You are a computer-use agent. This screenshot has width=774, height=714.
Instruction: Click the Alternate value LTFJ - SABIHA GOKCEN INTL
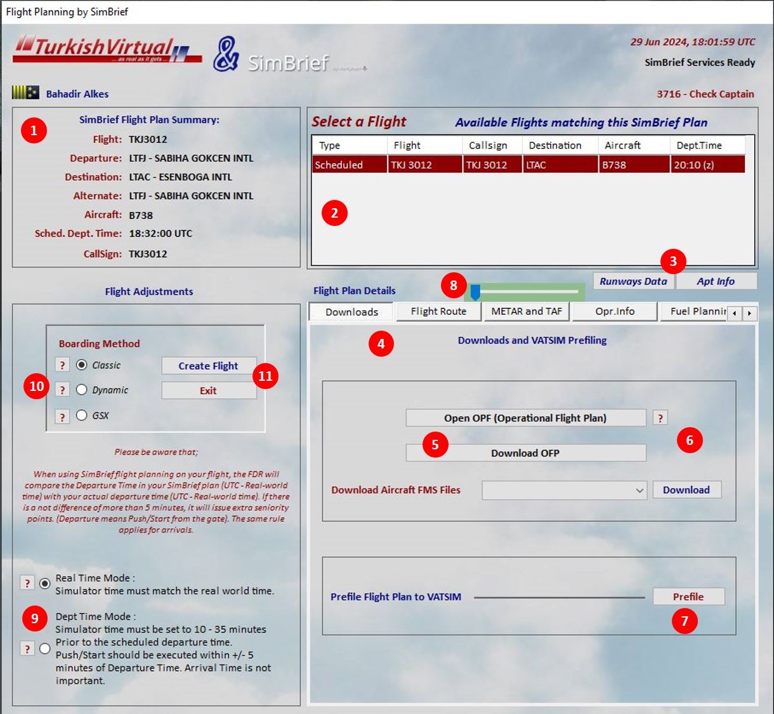tap(191, 196)
